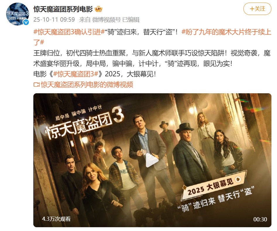The image size is (277, 231).
Task: Click the blue verified badge on avatar
Action: coord(26,22)
